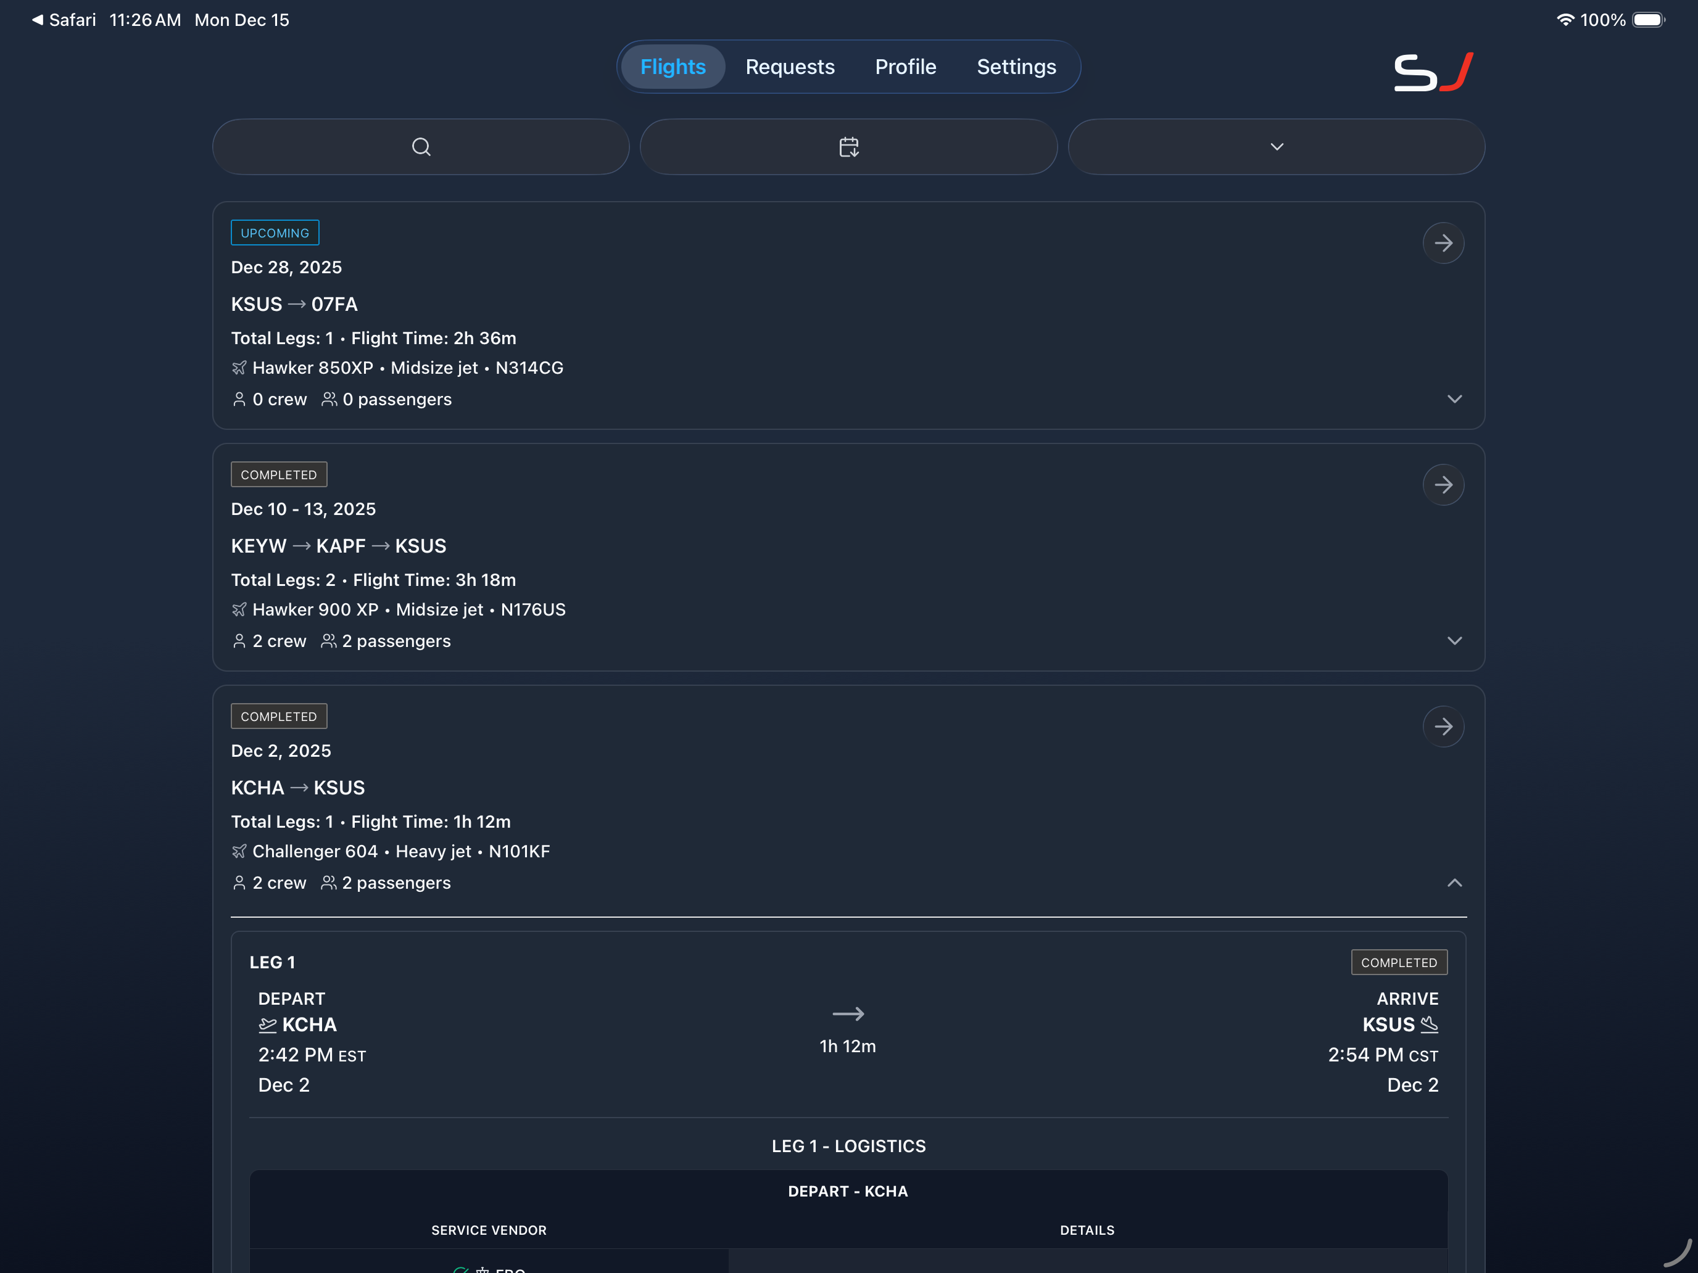Click the tail number N101KF text
The height and width of the screenshot is (1273, 1698).
[519, 852]
